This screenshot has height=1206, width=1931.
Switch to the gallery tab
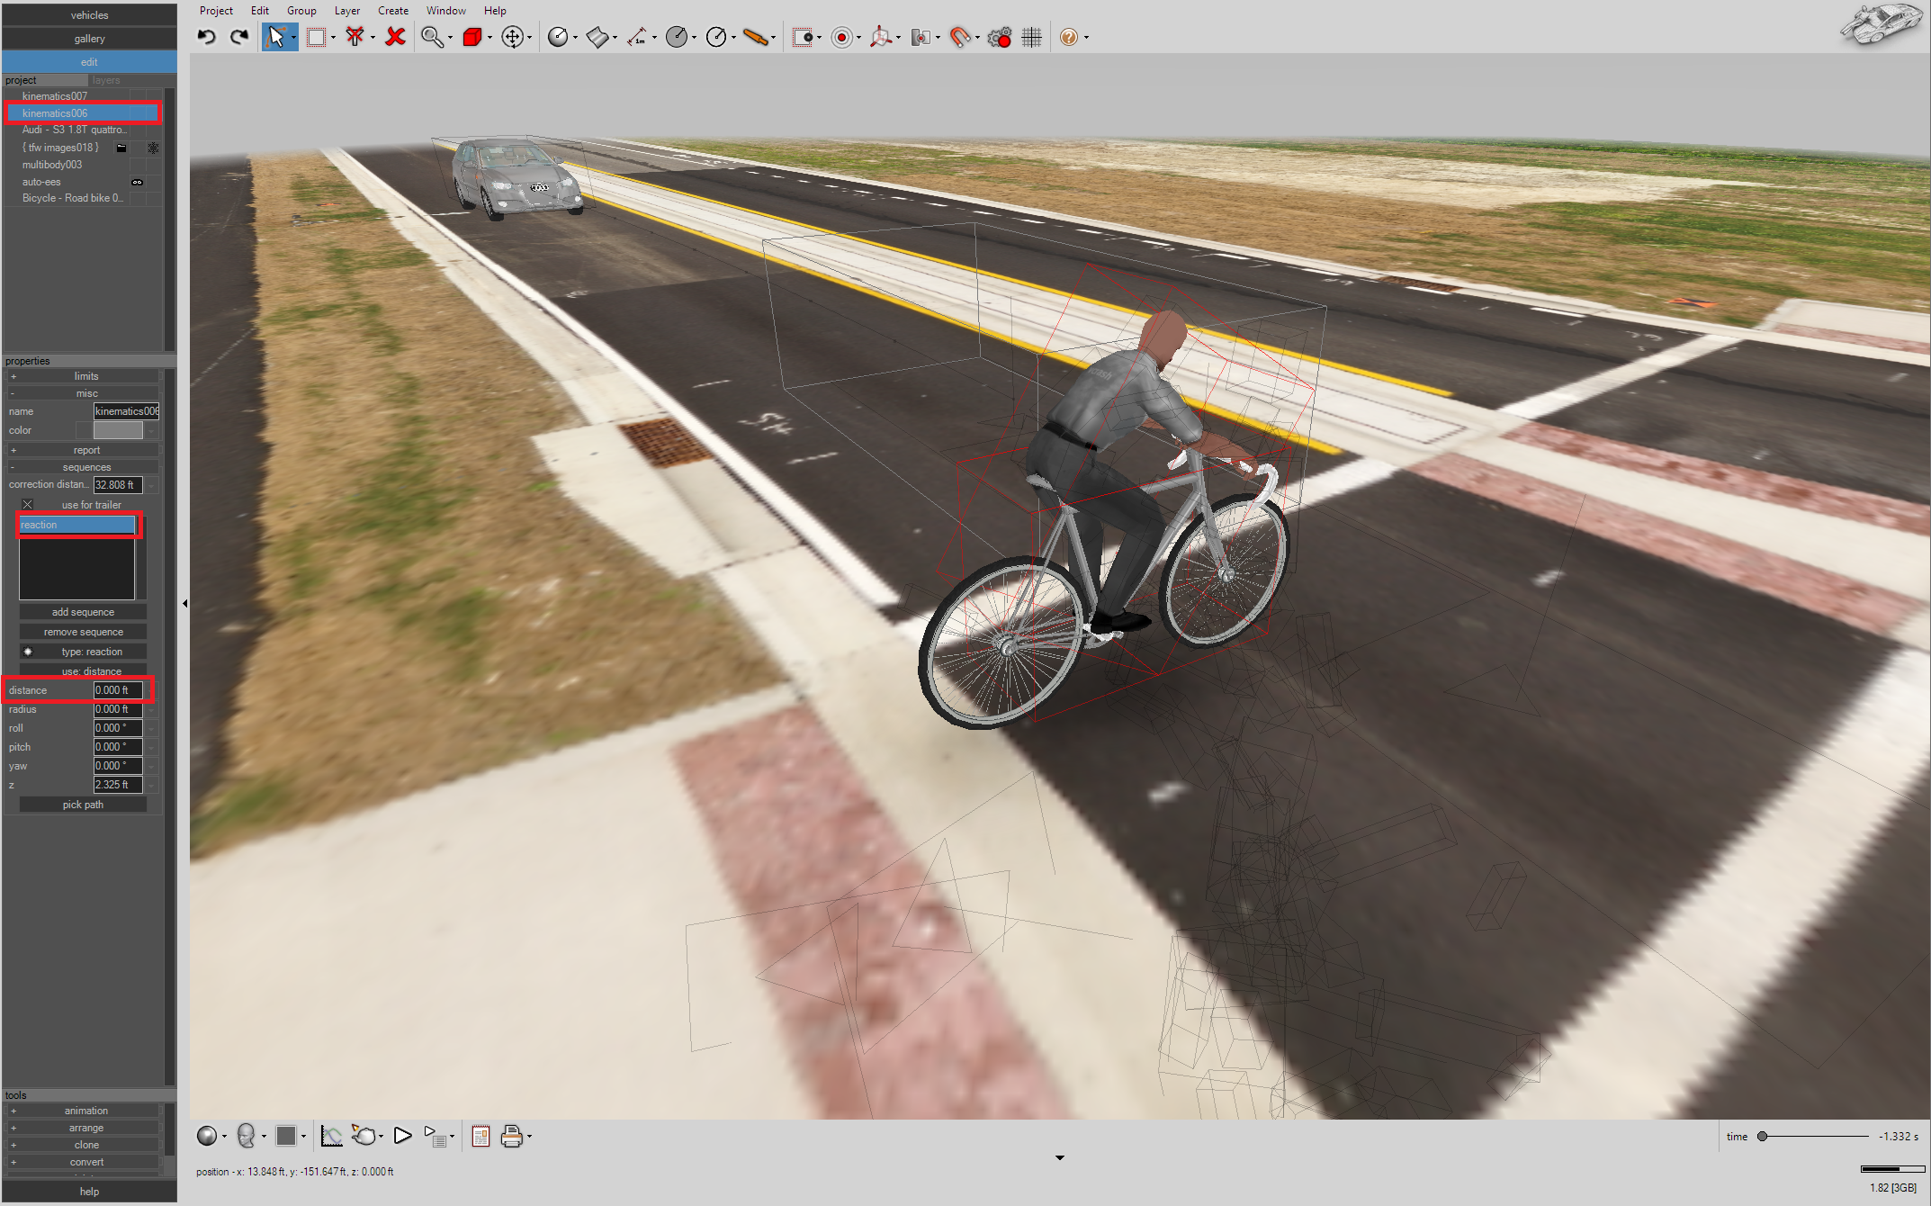(x=89, y=39)
